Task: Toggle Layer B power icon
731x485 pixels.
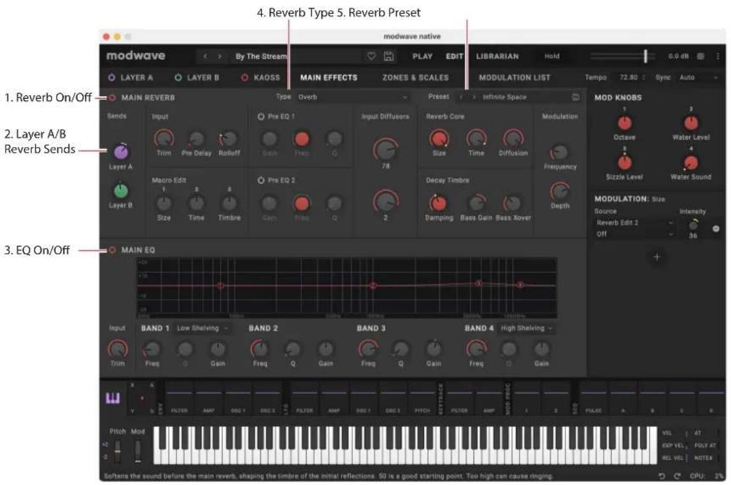Action: tap(178, 78)
